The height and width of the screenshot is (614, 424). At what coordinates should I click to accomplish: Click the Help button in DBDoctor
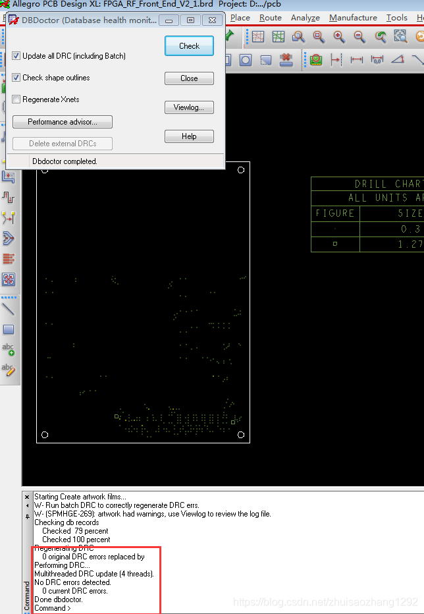pyautogui.click(x=189, y=136)
